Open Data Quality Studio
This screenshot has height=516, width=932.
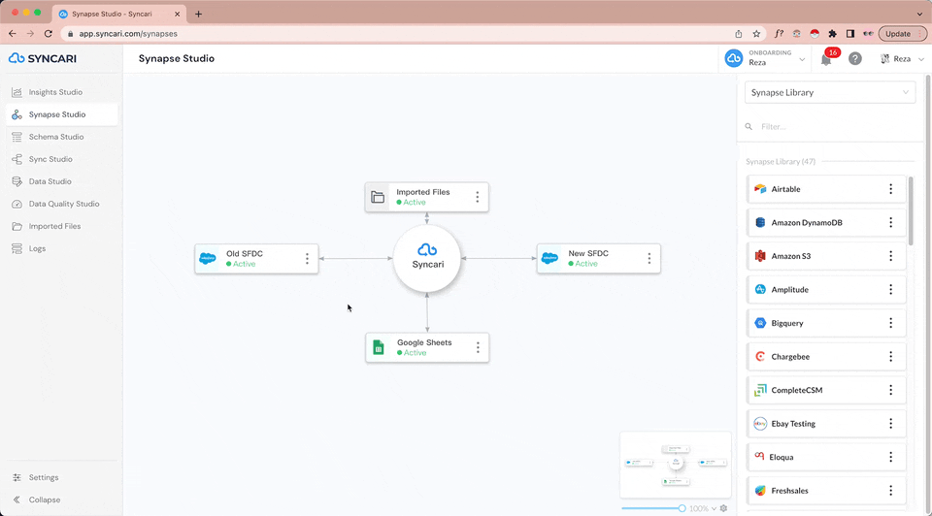[x=63, y=204]
